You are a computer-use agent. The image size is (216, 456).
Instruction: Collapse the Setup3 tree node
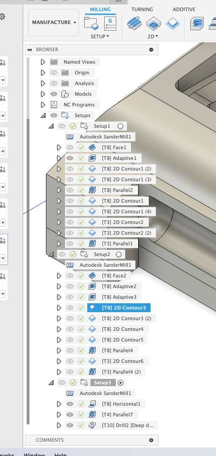(51, 383)
